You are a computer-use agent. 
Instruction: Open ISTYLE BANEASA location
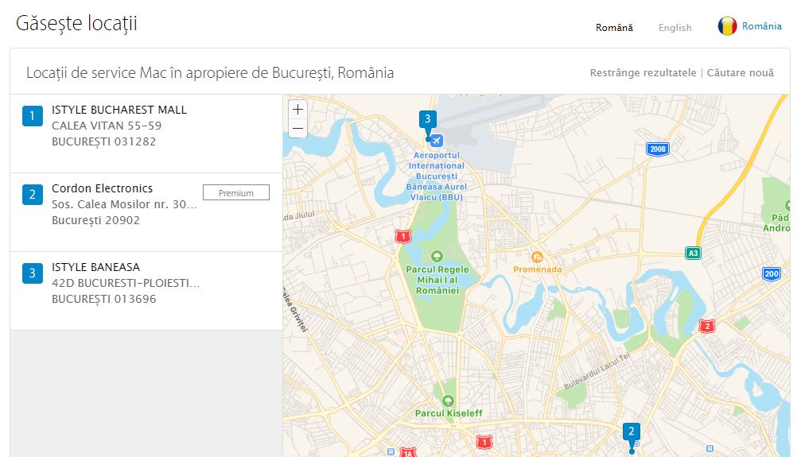[95, 267]
